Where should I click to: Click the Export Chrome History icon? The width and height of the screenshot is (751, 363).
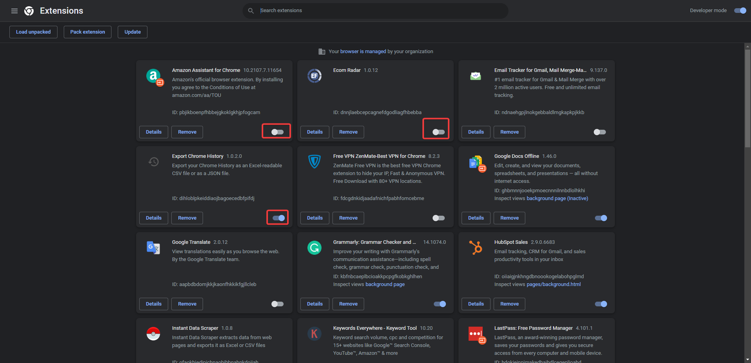153,161
